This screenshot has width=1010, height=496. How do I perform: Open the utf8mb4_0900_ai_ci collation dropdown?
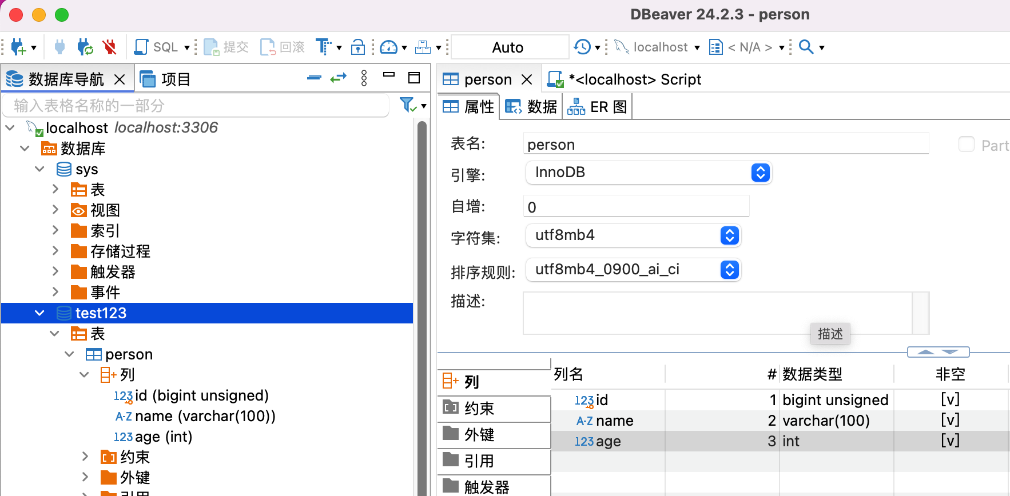633,270
